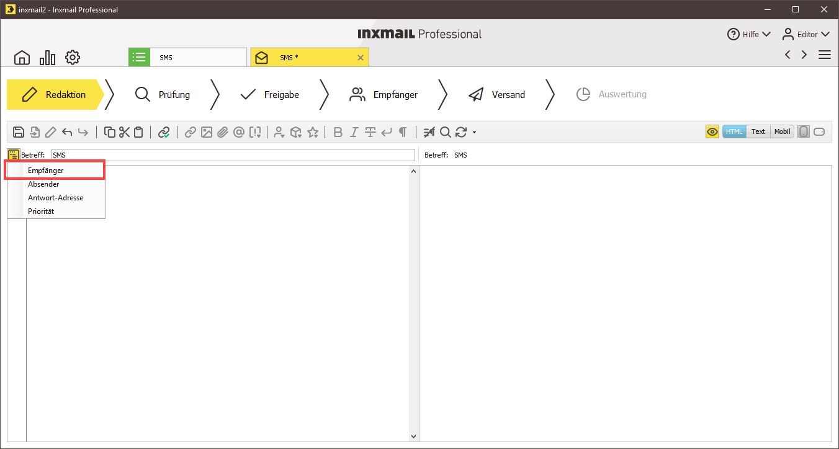Click the star icon in the toolbar
This screenshot has width=839, height=449.
click(x=313, y=132)
